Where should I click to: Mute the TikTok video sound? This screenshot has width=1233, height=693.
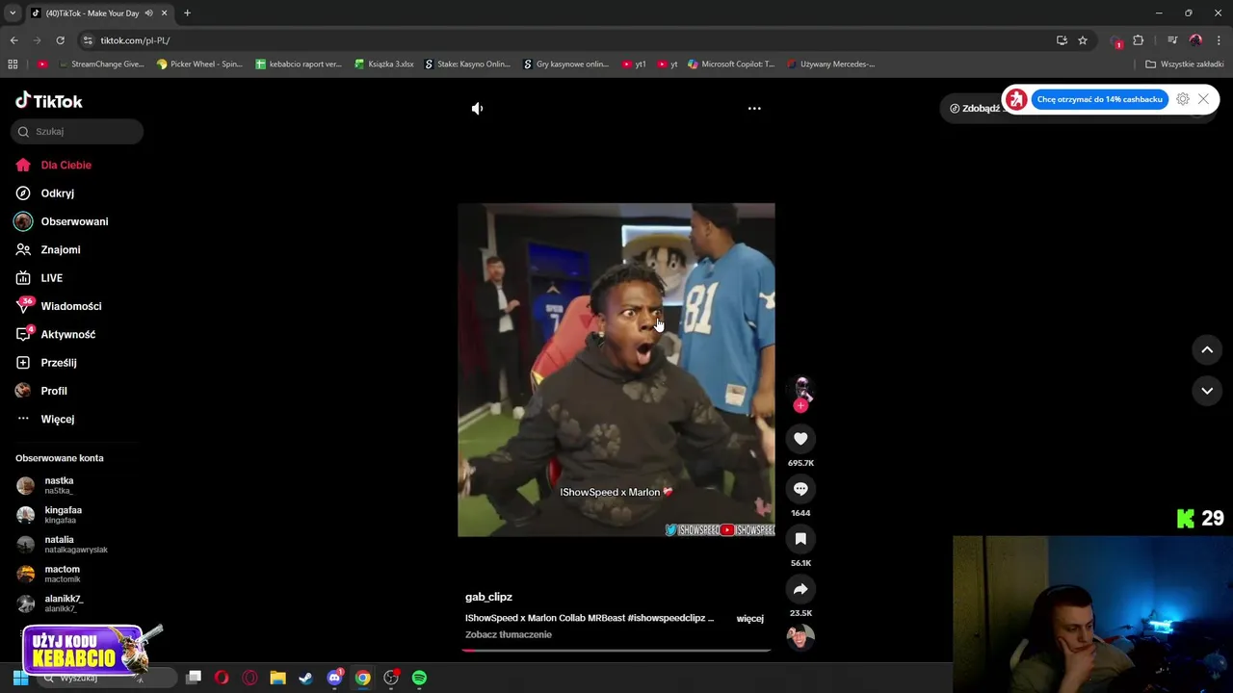point(477,109)
